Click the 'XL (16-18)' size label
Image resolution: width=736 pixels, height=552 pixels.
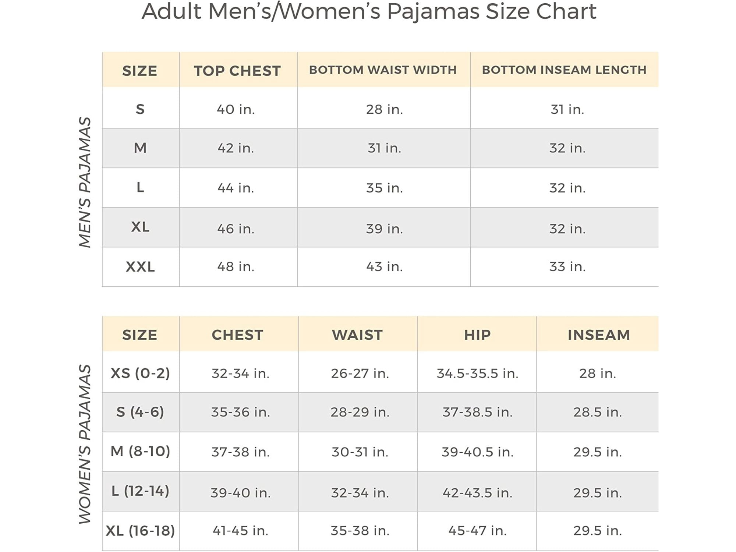pyautogui.click(x=140, y=531)
